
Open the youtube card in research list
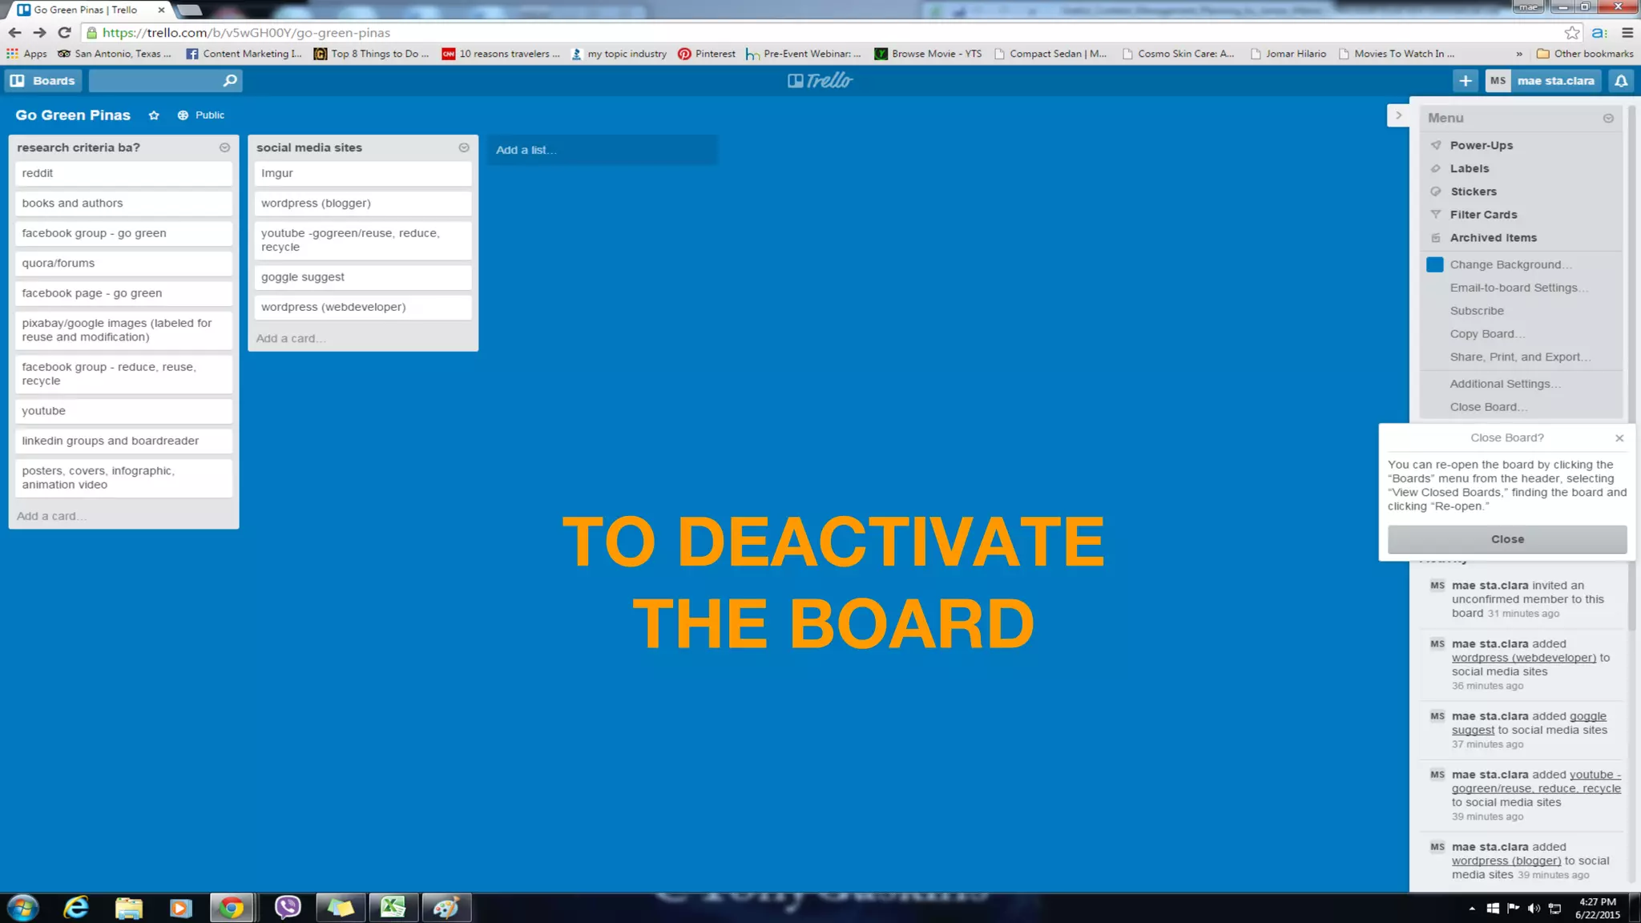coord(123,411)
